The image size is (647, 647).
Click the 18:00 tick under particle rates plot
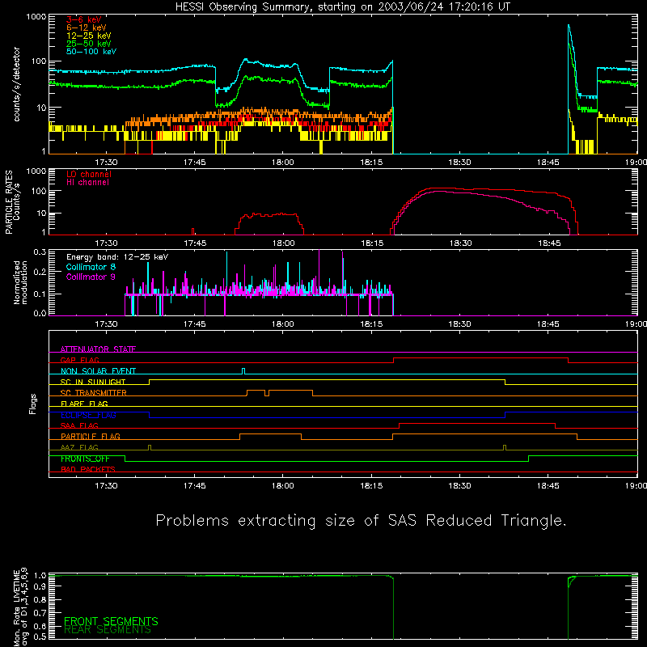284,243
